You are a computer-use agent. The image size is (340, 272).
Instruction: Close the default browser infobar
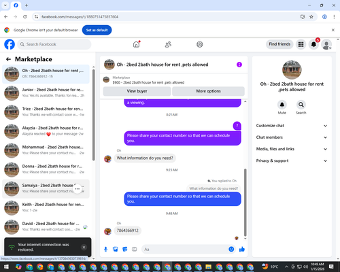tap(333, 30)
